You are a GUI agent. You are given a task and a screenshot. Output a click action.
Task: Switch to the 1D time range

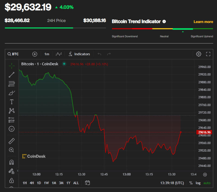(39, 183)
